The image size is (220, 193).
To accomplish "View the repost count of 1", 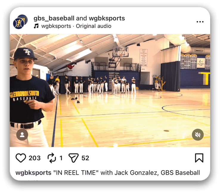I will tap(61, 158).
